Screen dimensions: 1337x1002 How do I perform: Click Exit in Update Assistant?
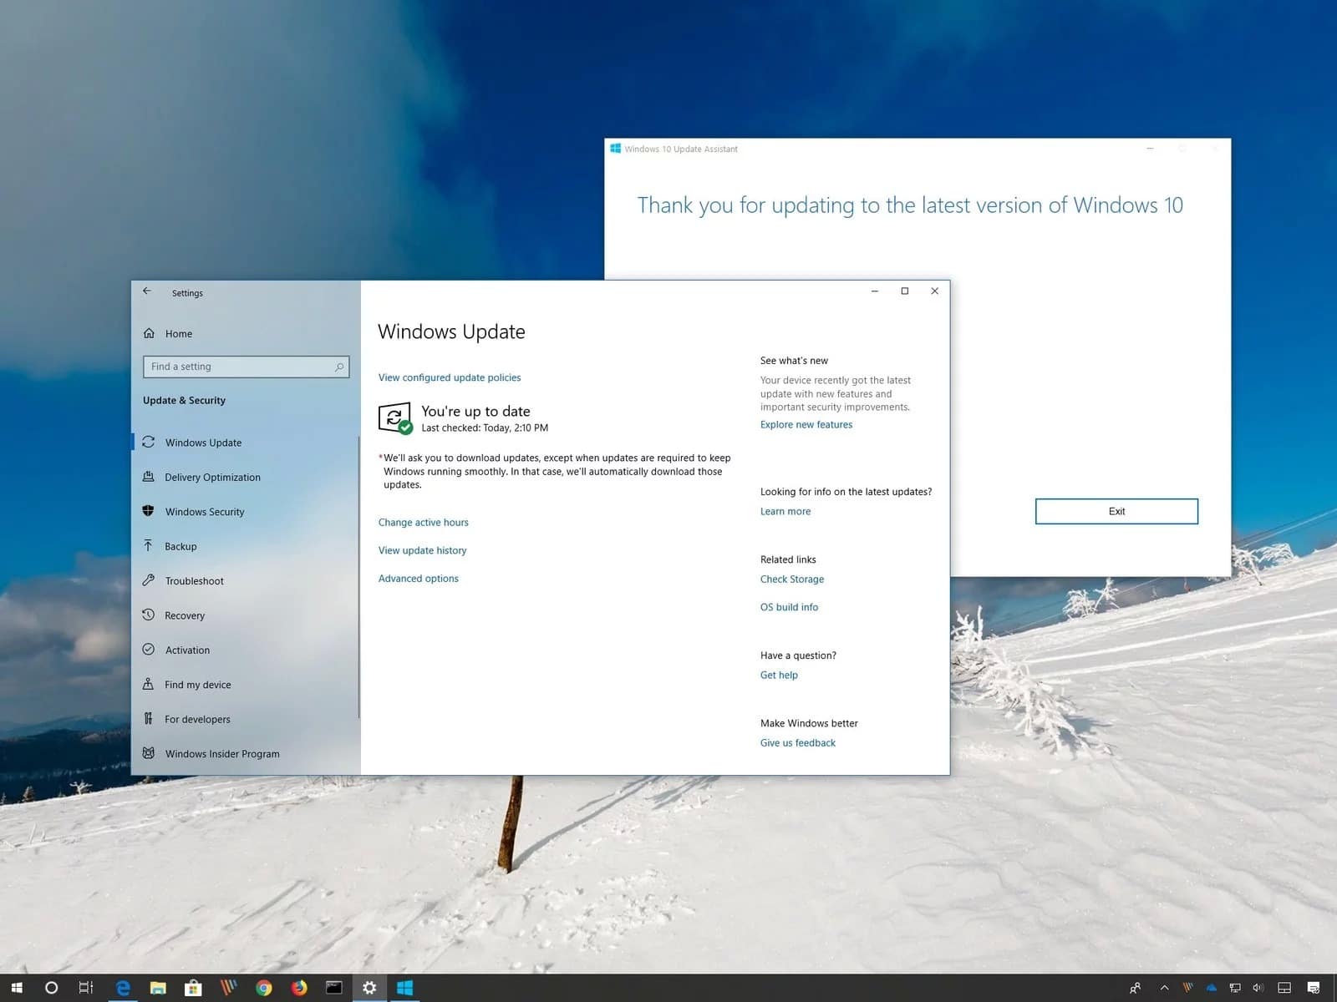pos(1116,511)
